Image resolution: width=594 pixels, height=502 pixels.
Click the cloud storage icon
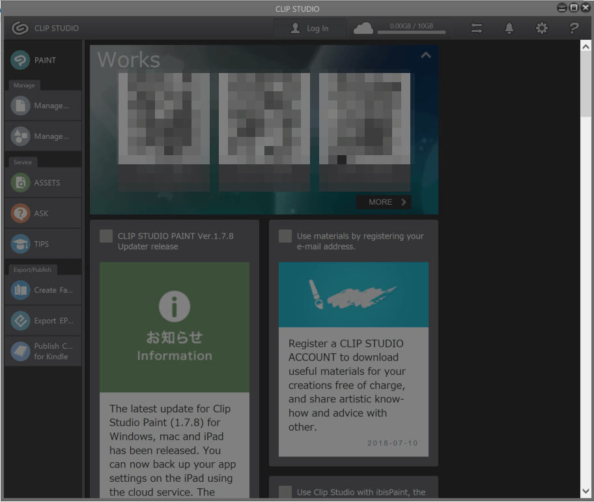[363, 28]
